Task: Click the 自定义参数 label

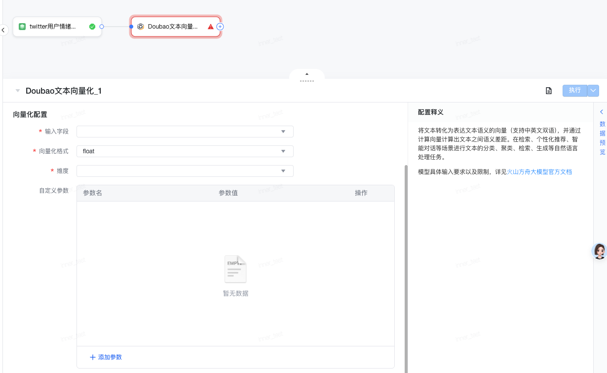Action: (54, 191)
